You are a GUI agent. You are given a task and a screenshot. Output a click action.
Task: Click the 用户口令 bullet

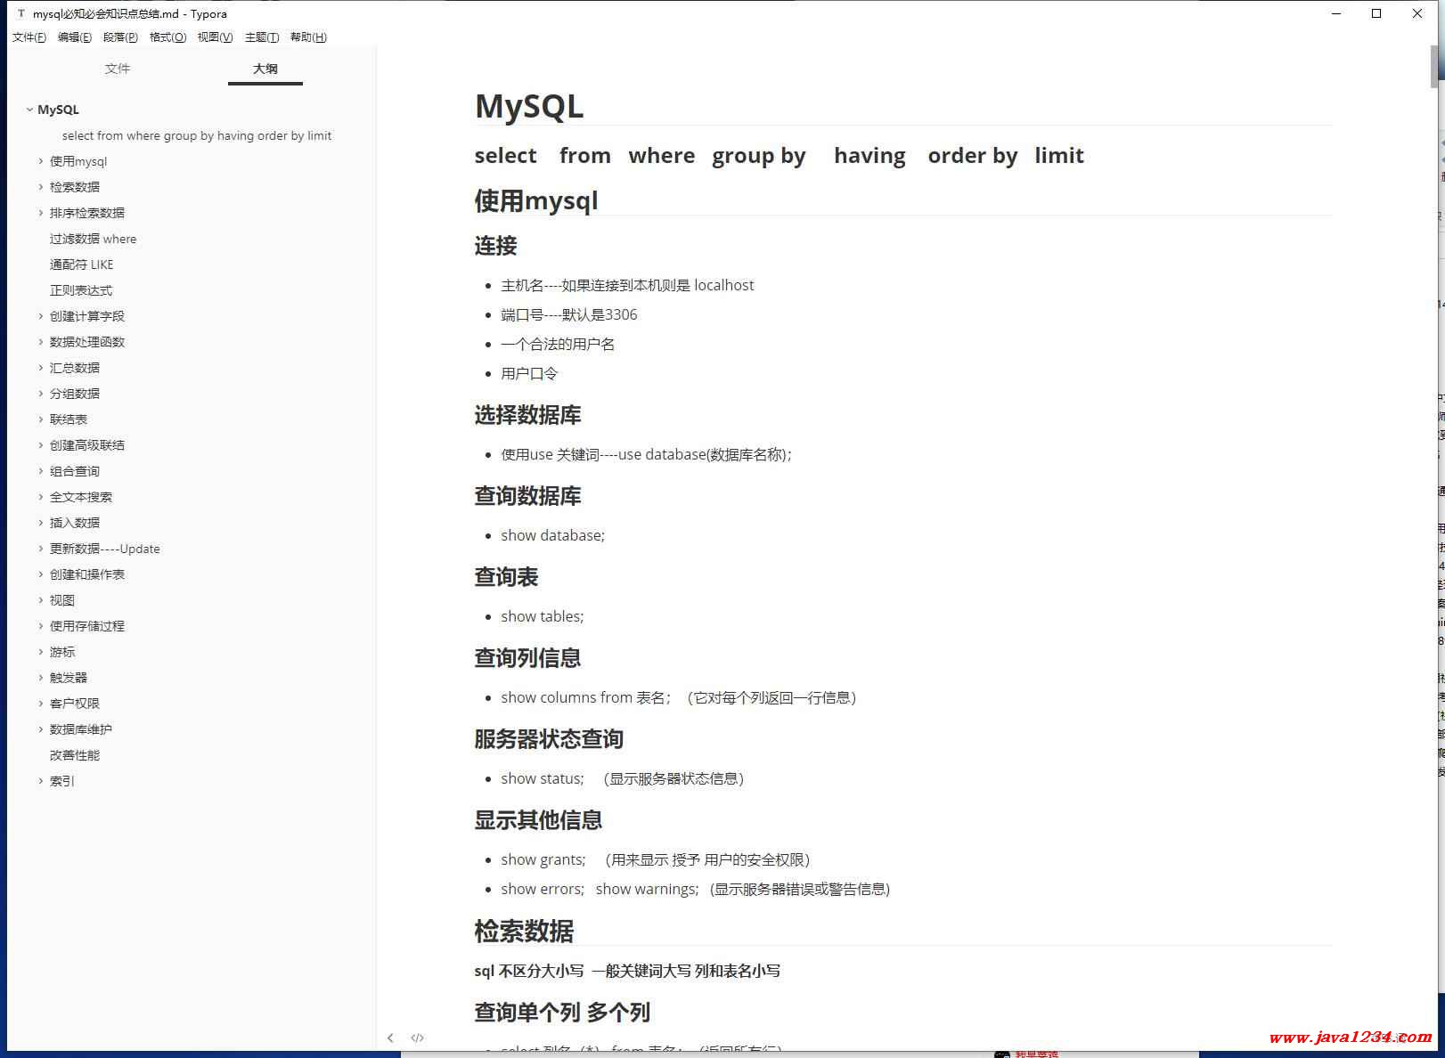(x=529, y=373)
